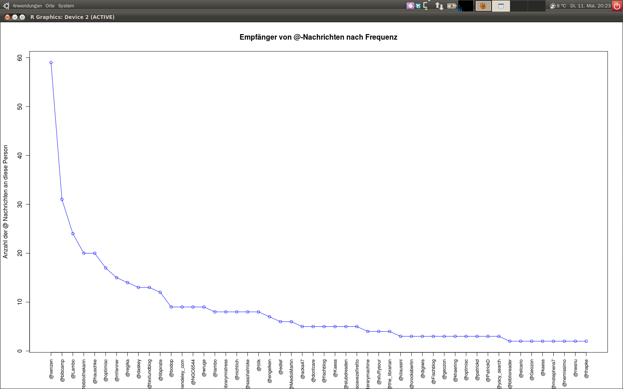Open the Orte menu
Screen dimensions: 623x389
point(50,6)
